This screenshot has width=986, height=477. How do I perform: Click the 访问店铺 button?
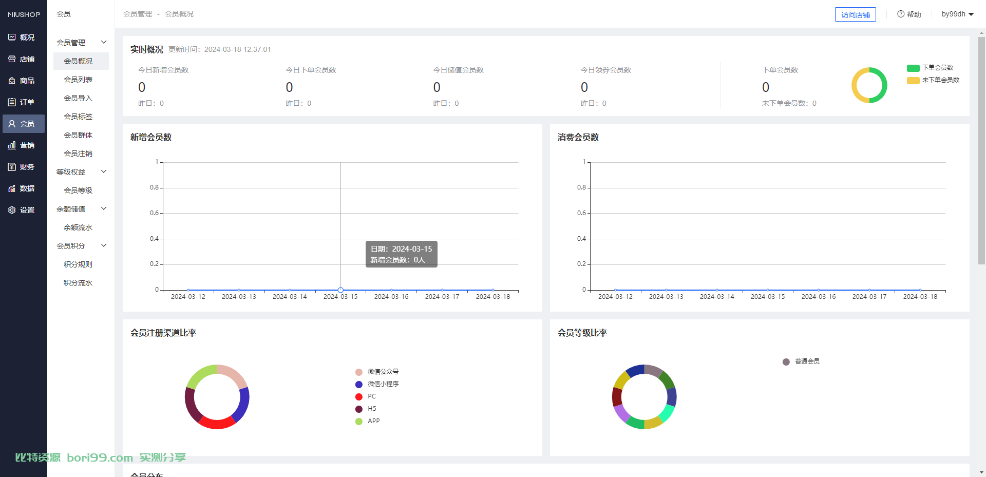point(856,15)
